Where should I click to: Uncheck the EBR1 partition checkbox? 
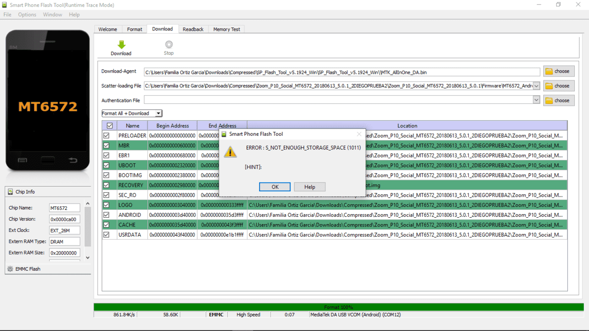tap(107, 155)
